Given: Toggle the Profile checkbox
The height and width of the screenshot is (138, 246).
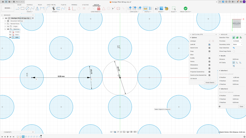Looking at the screenshot, I should coord(209,58).
